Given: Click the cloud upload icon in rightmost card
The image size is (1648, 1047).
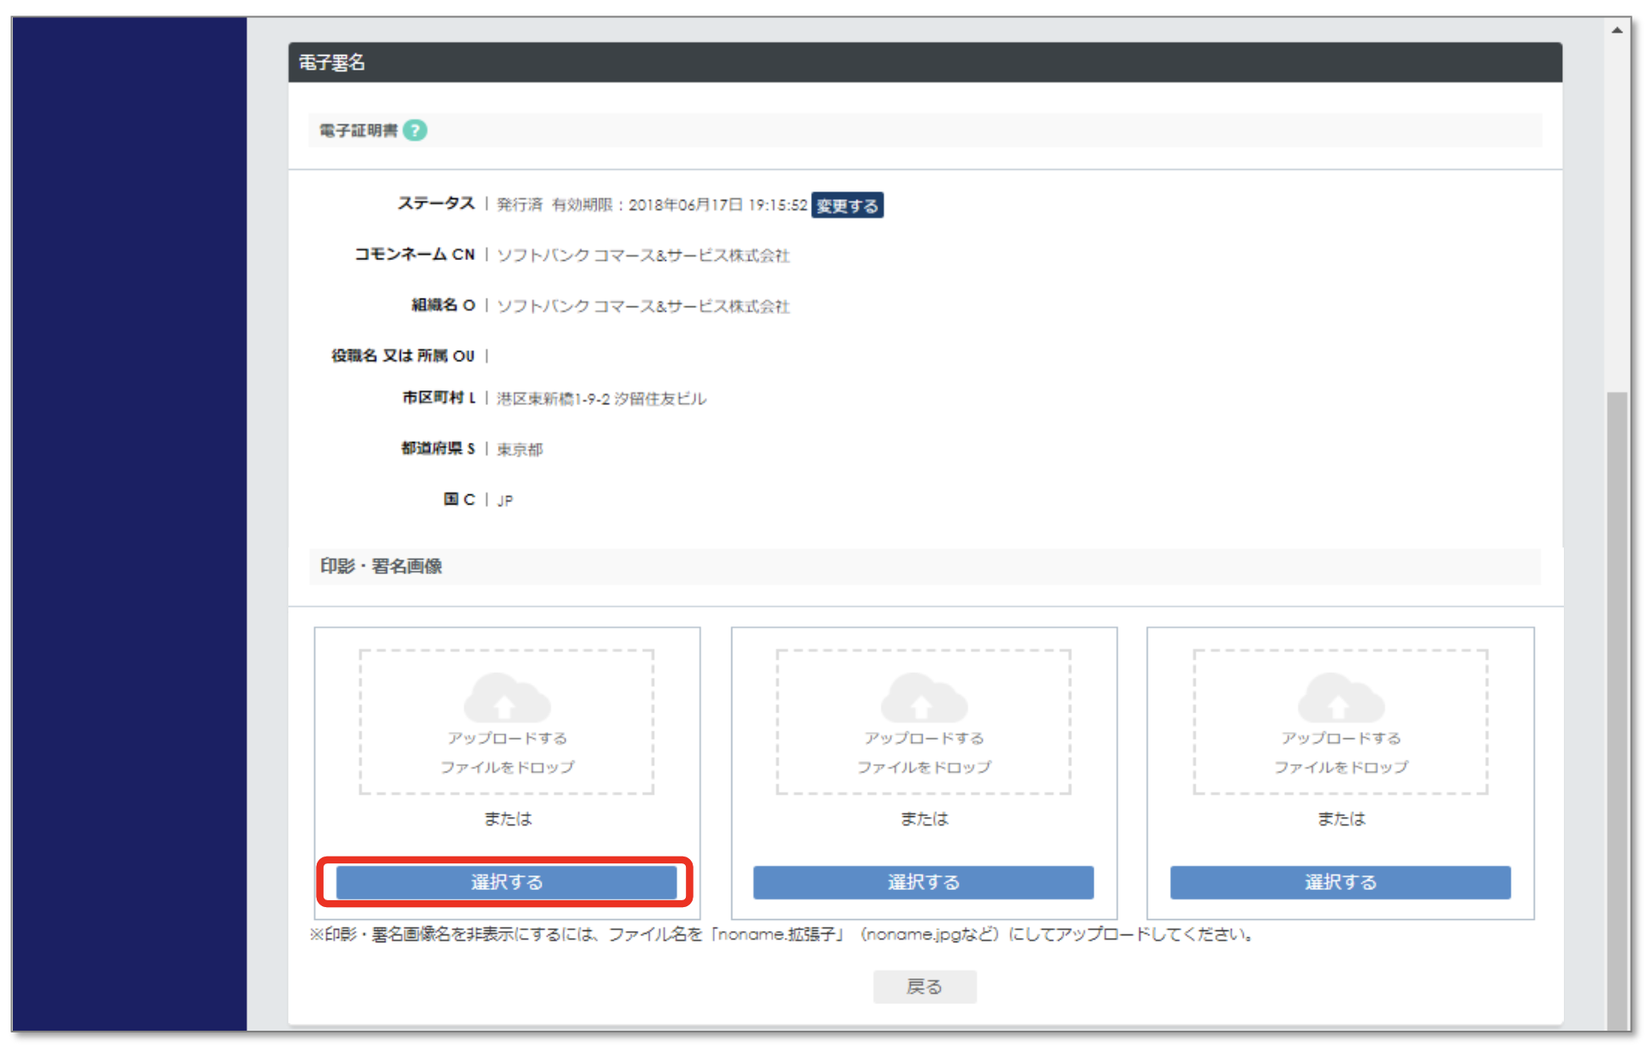Looking at the screenshot, I should (1341, 697).
